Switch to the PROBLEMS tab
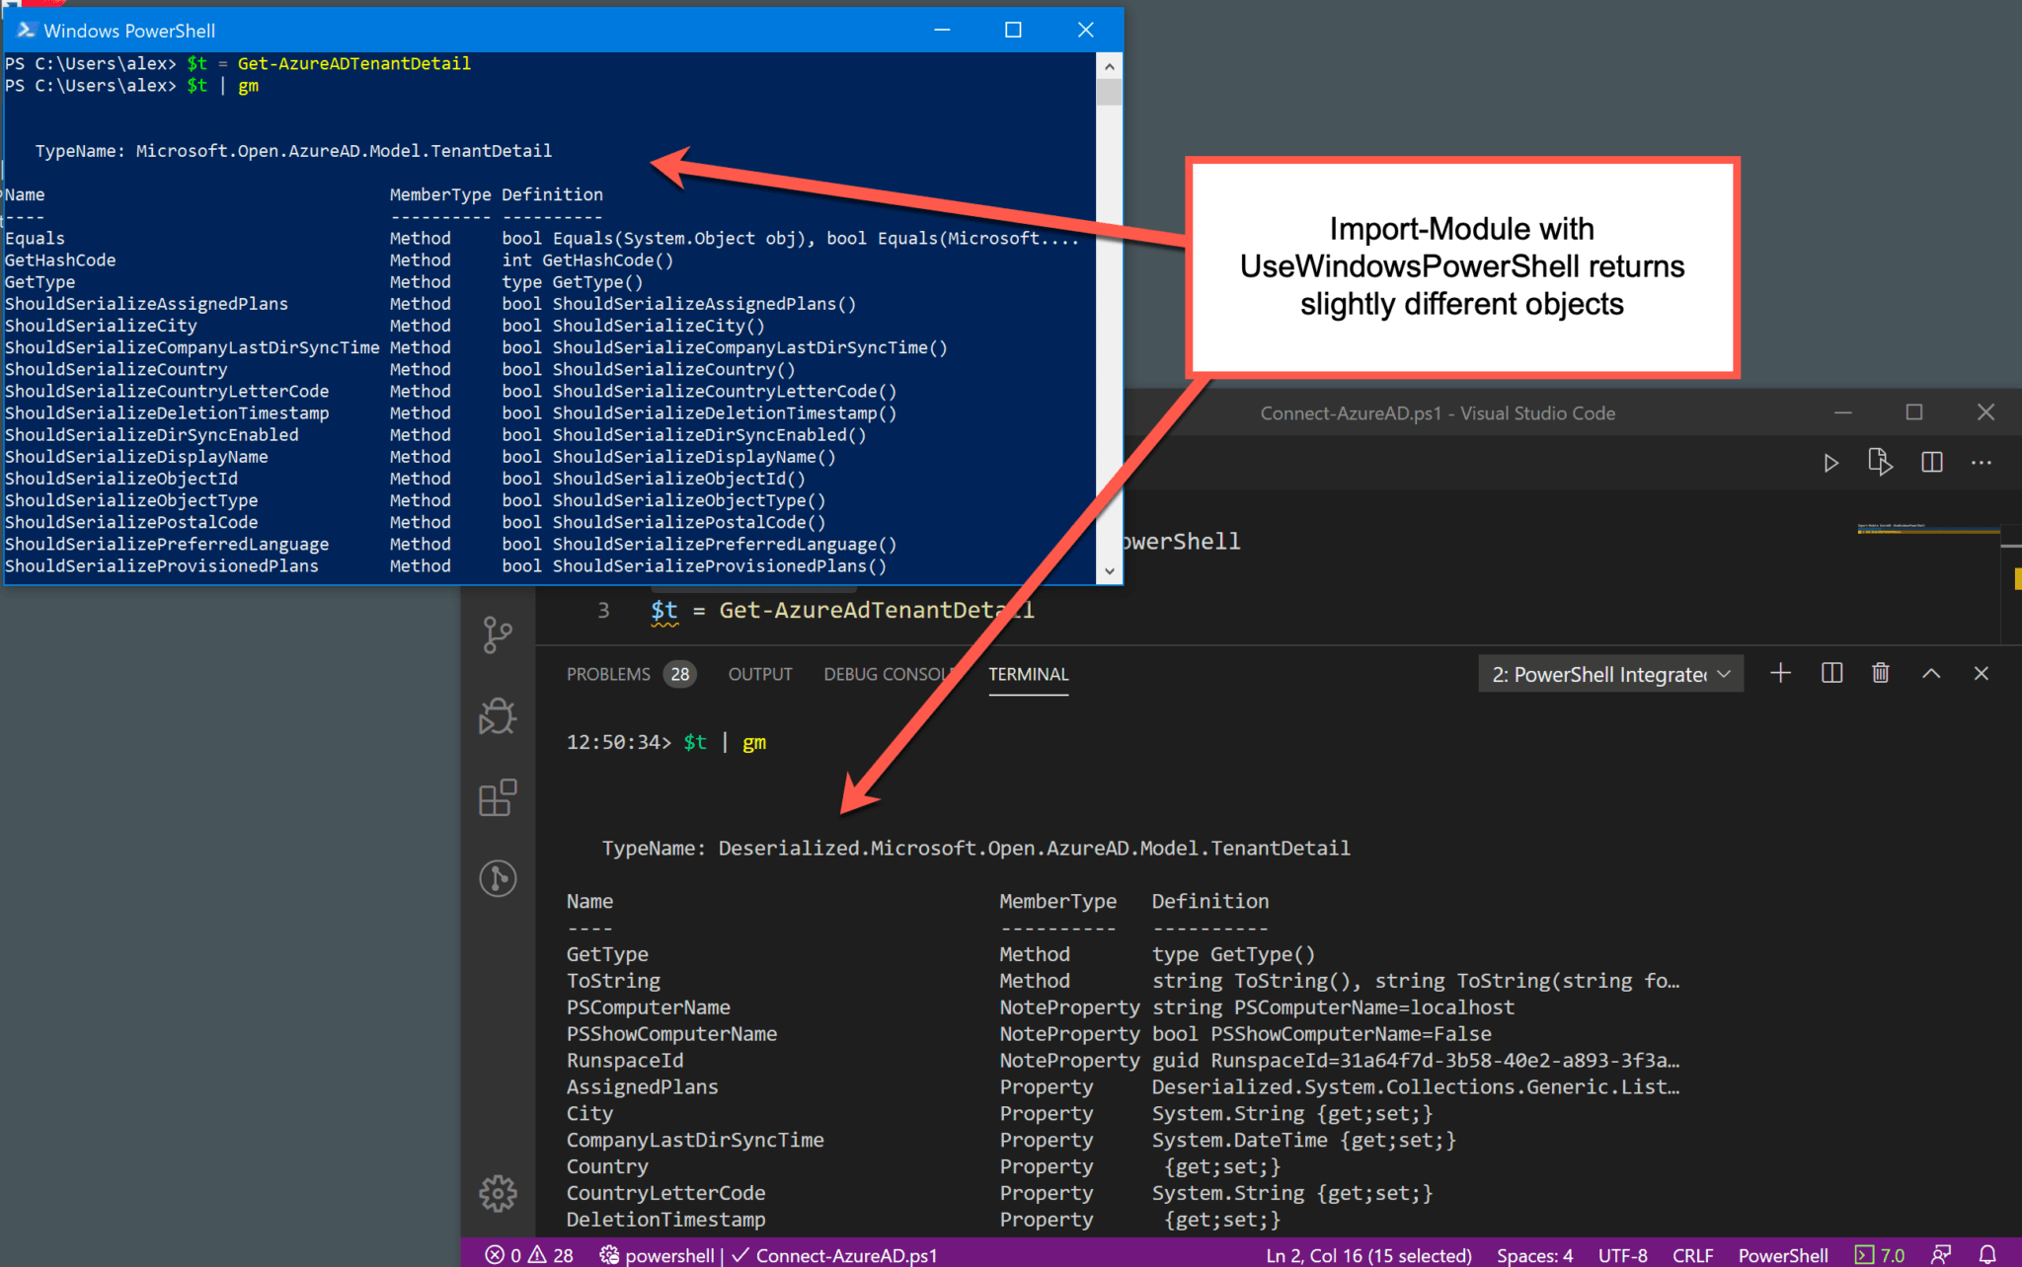Image resolution: width=2022 pixels, height=1267 pixels. [x=608, y=673]
